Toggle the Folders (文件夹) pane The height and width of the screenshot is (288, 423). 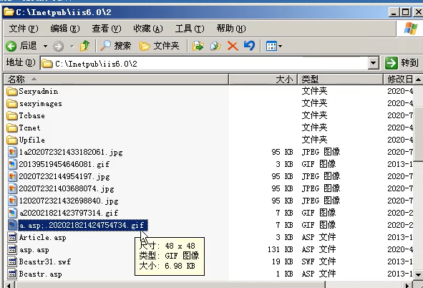pyautogui.click(x=159, y=46)
